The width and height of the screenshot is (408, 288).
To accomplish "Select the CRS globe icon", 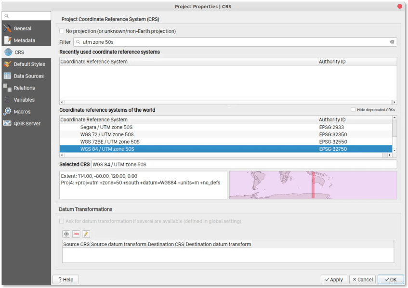I will coord(8,52).
